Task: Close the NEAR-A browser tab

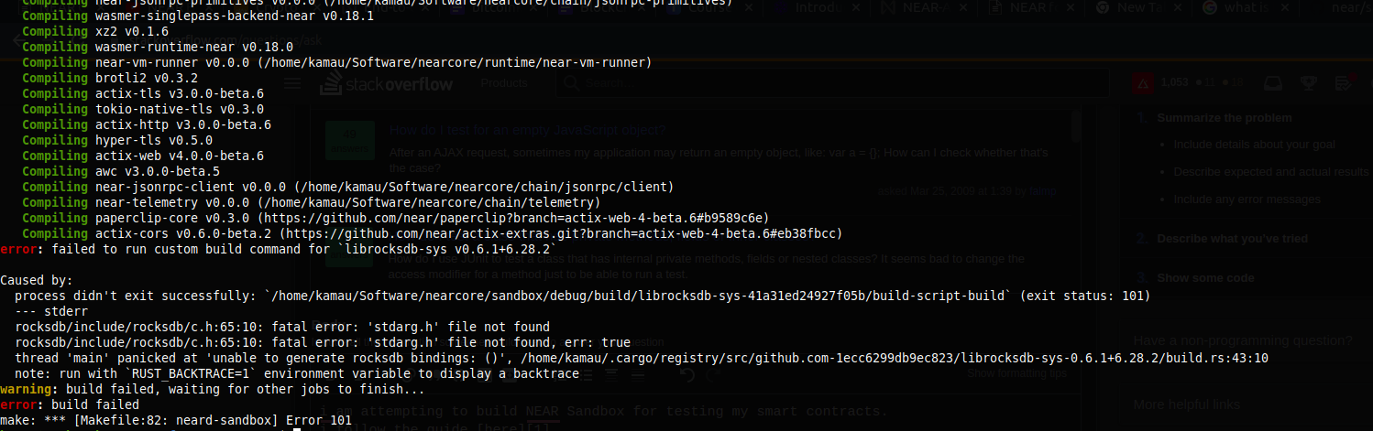Action: click(963, 6)
